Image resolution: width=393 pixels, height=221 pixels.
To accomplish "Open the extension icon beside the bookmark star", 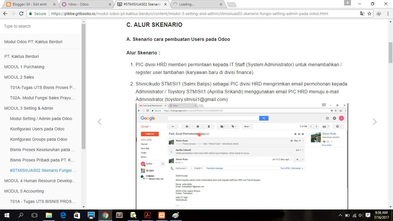I will (x=379, y=14).
